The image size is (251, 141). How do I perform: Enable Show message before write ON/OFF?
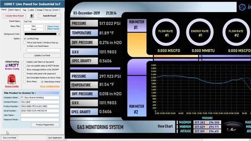[24, 70]
